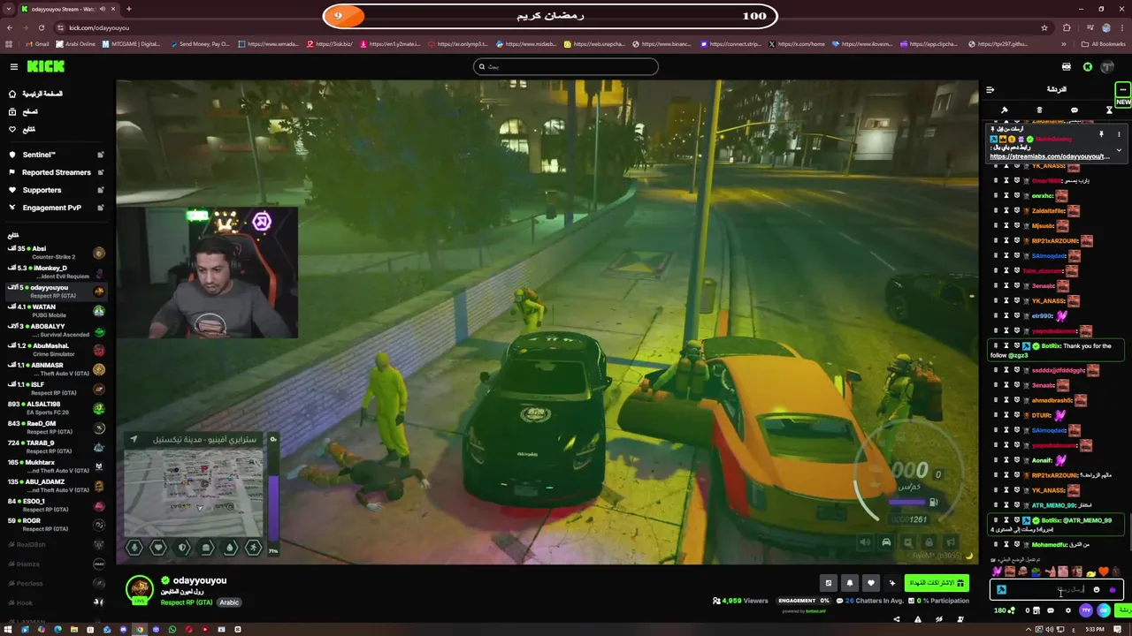Viewport: 1132px width, 636px height.
Task: Click the gavel moderation icon in chat header
Action: [x=1005, y=110]
